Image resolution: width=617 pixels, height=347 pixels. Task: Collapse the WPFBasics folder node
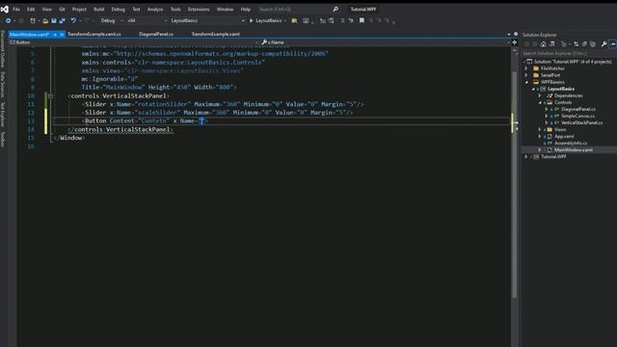[x=526, y=82]
